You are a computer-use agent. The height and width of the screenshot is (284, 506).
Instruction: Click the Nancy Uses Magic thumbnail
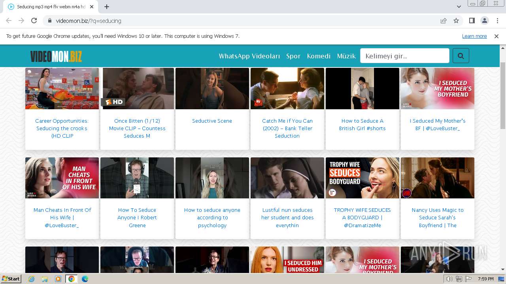[438, 178]
